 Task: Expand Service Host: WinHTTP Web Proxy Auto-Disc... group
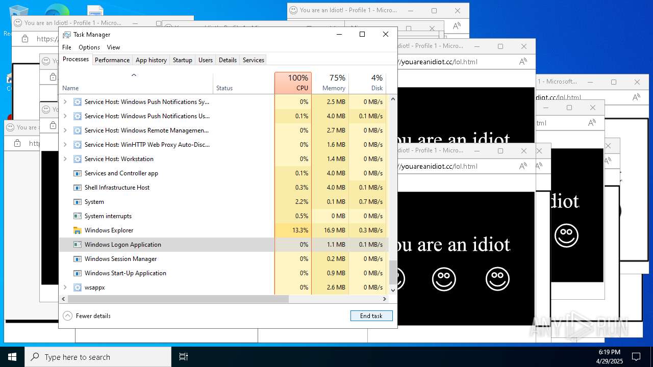65,145
